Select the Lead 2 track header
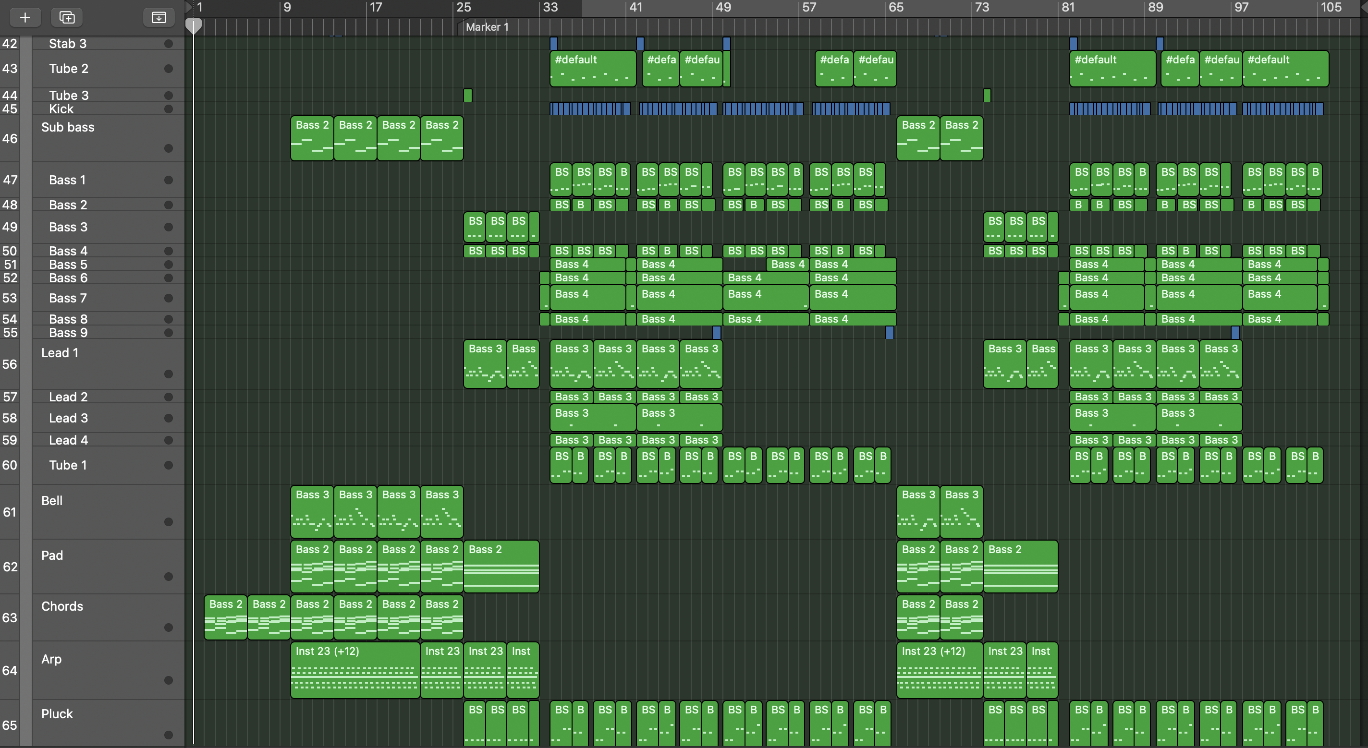 point(108,397)
